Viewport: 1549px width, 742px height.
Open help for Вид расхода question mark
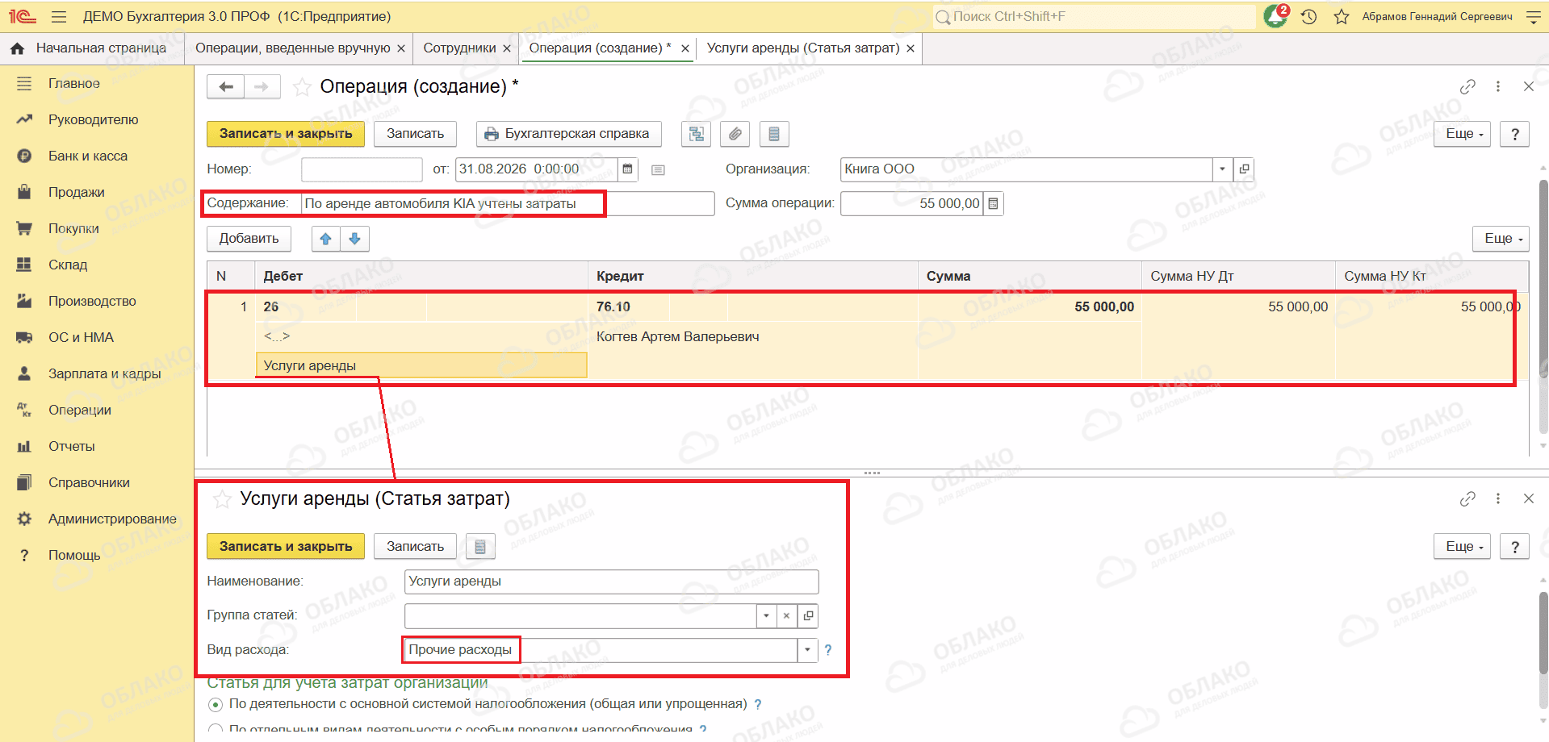pyautogui.click(x=827, y=650)
